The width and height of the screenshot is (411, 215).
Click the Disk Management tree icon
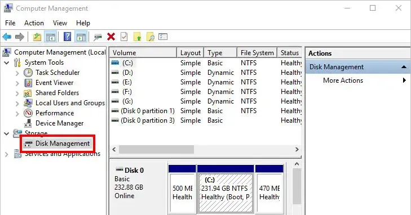tap(28, 144)
